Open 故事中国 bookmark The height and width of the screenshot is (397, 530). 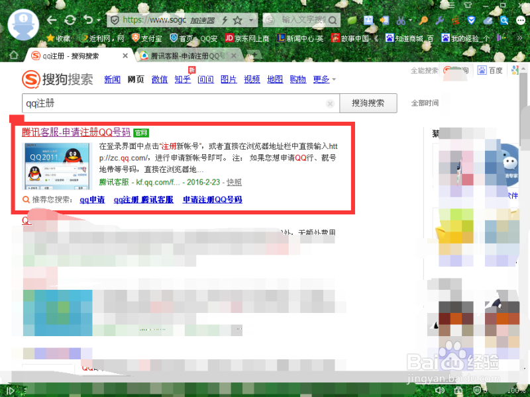coord(354,38)
